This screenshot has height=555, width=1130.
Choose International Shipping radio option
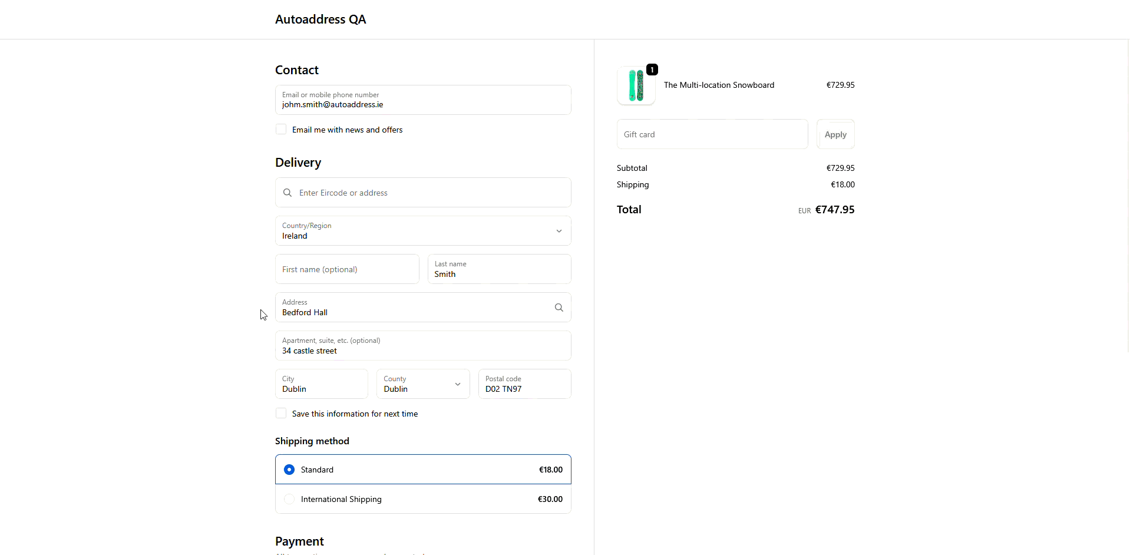pyautogui.click(x=289, y=499)
